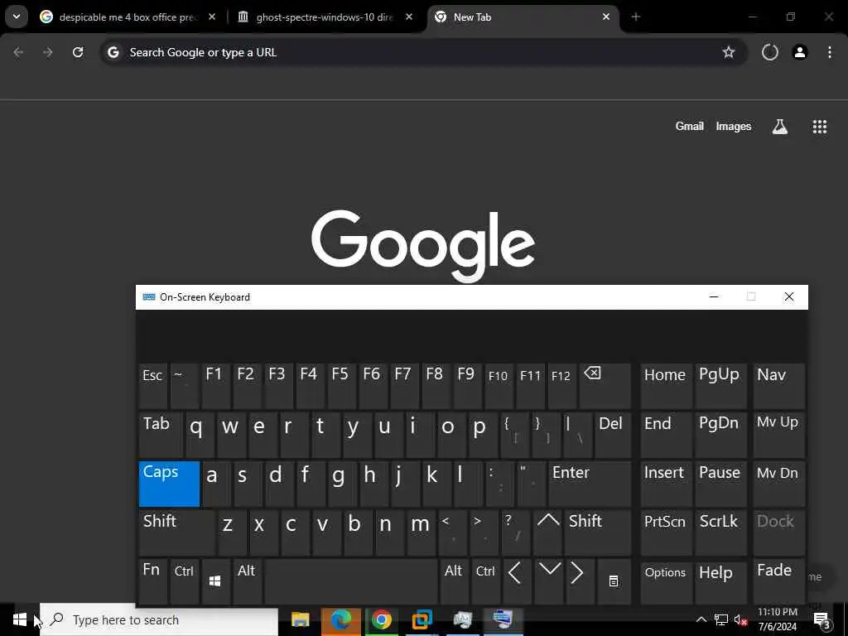Click the Del key
The height and width of the screenshot is (636, 848).
click(x=612, y=435)
